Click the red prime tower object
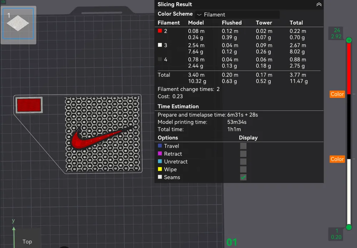The height and width of the screenshot is (248, 357). [x=29, y=105]
